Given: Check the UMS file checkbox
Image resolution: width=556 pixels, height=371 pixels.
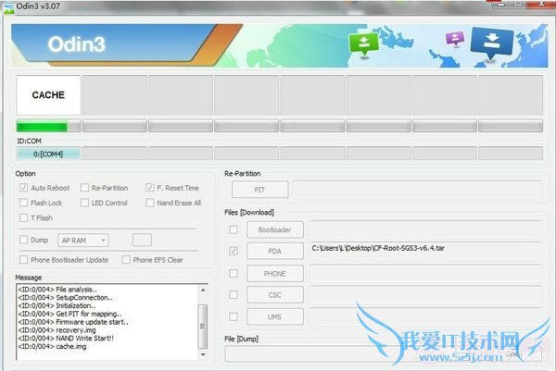Looking at the screenshot, I should pos(234,316).
